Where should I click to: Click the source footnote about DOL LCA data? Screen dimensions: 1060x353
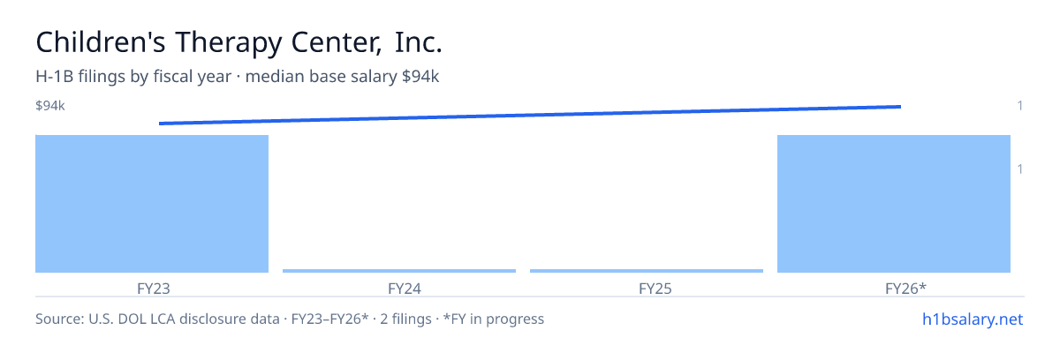click(x=290, y=319)
